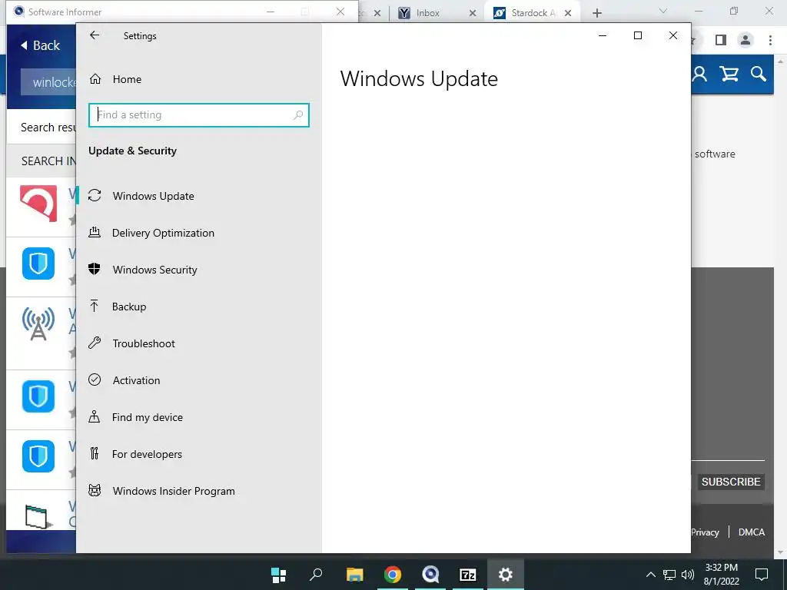Close the Stardock browser tab
The height and width of the screenshot is (590, 787).
(x=568, y=14)
